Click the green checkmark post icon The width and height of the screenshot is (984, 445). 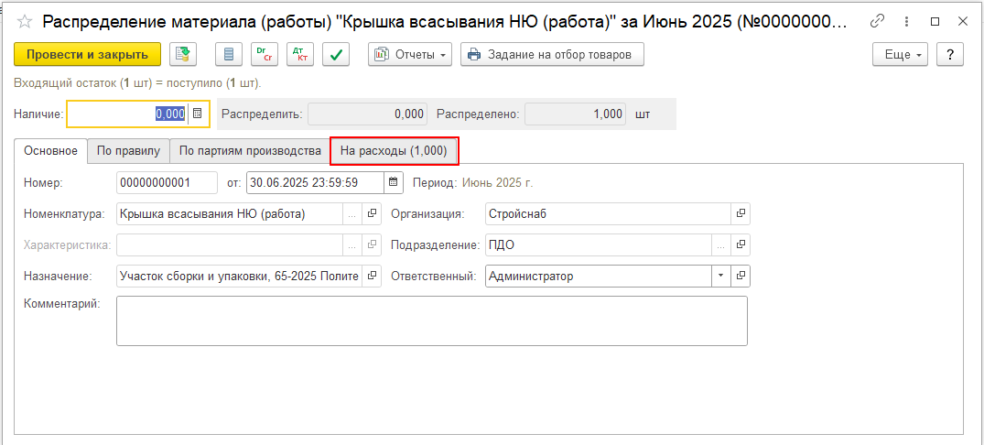coord(337,55)
